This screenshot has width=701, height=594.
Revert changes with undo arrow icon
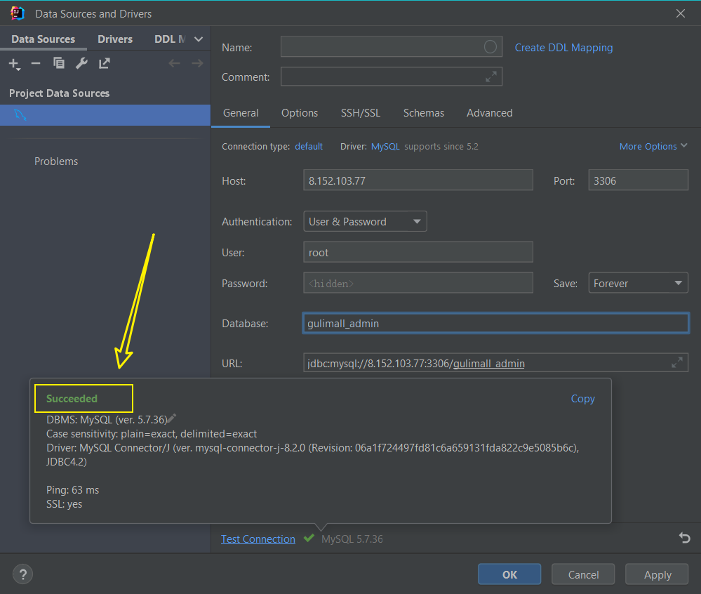[x=684, y=538]
